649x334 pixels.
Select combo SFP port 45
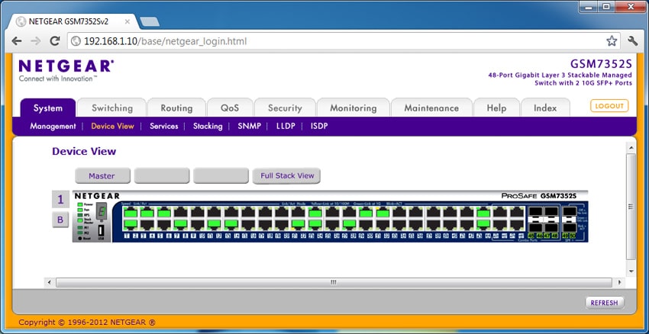534,212
